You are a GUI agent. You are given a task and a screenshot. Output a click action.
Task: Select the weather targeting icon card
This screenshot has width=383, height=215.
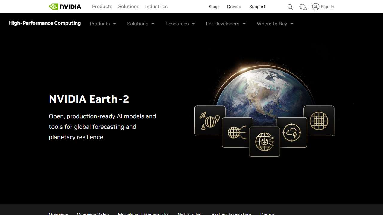(292, 132)
